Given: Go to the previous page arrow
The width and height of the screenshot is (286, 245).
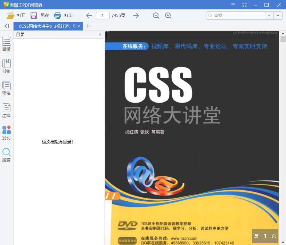Looking at the screenshot, I should 89,16.
